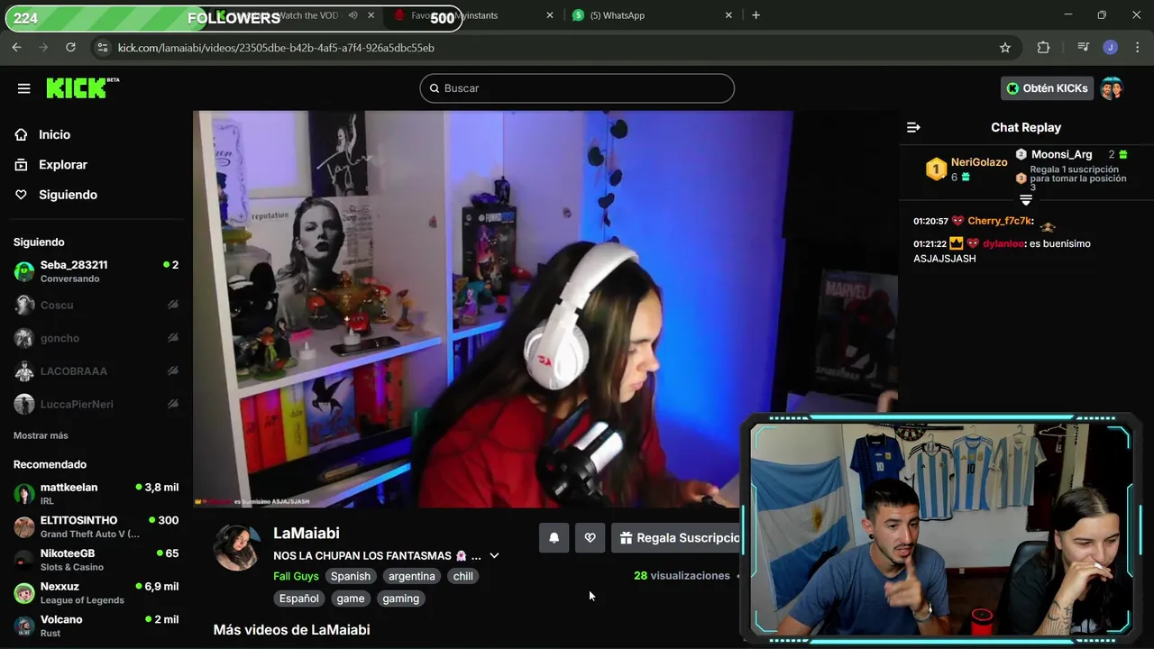
Task: Click Cherry_f7c7k username in chat
Action: (999, 221)
